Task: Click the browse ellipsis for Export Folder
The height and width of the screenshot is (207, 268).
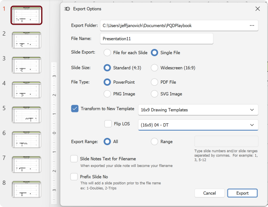Action: (252, 25)
